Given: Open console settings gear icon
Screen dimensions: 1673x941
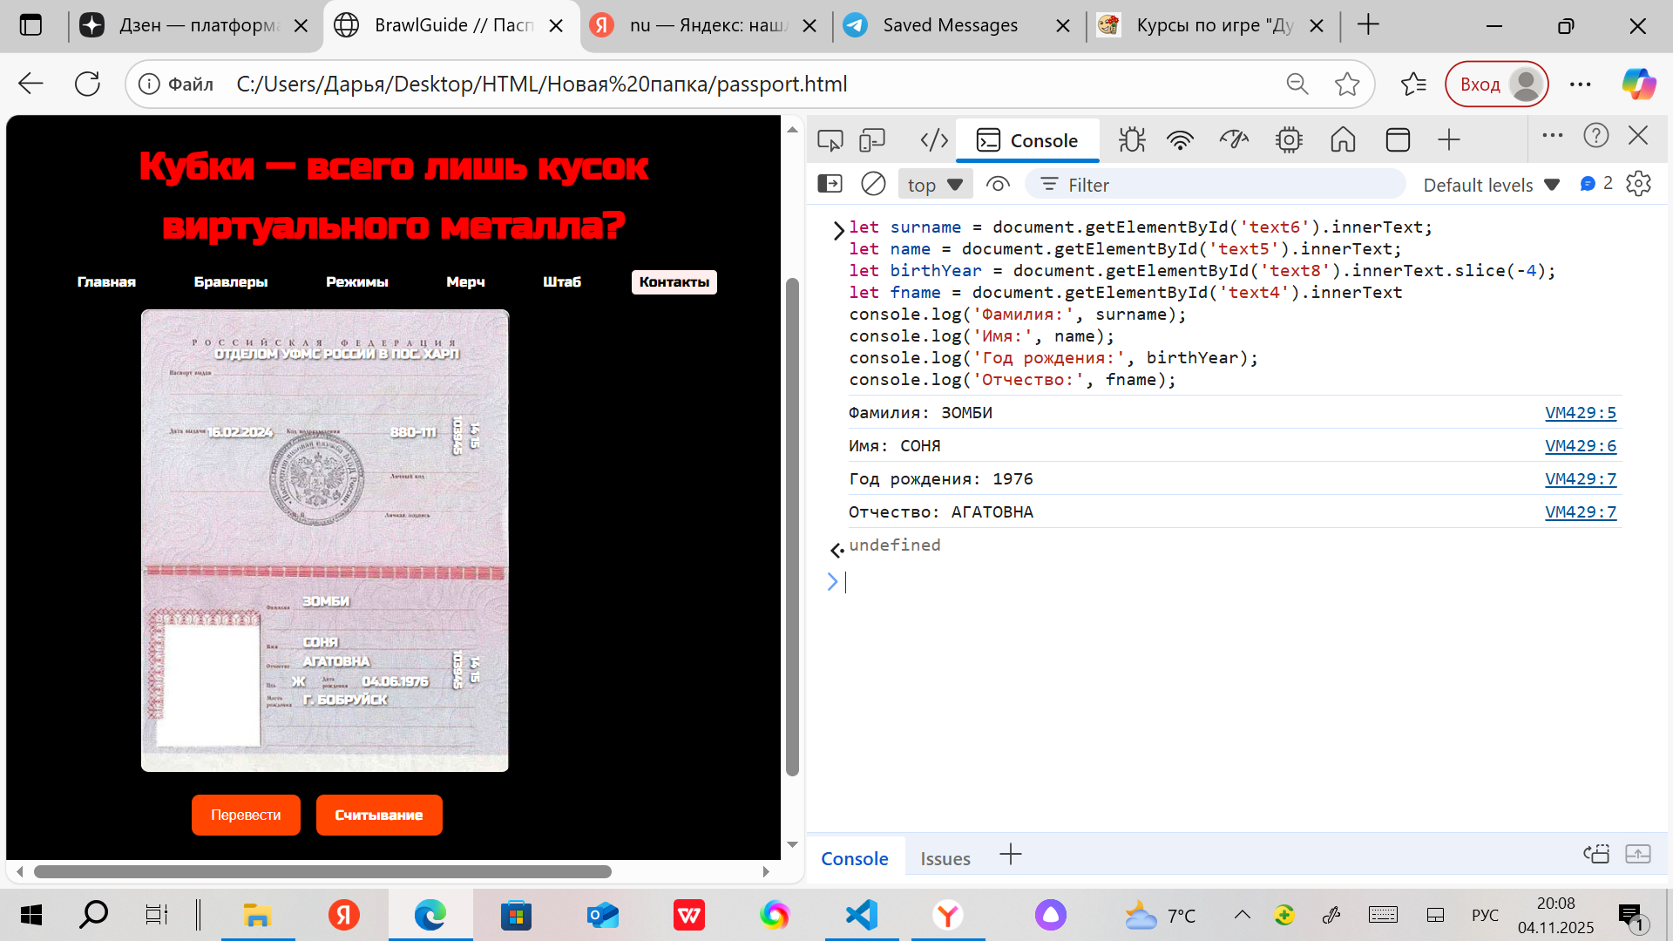Looking at the screenshot, I should pyautogui.click(x=1638, y=184).
